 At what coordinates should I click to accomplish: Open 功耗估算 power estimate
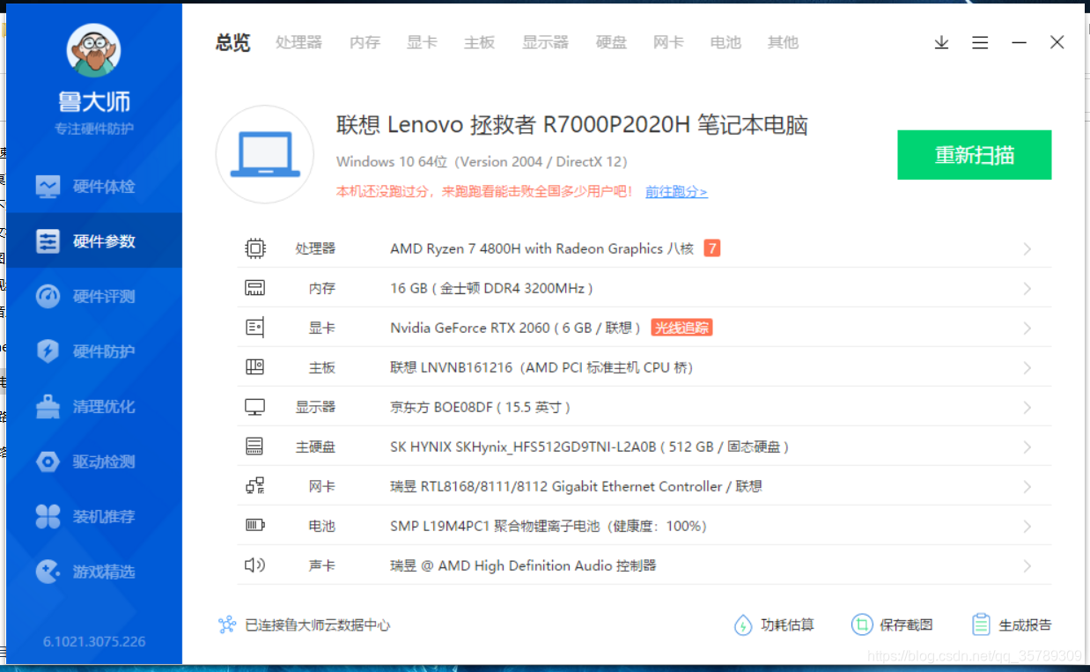(774, 625)
